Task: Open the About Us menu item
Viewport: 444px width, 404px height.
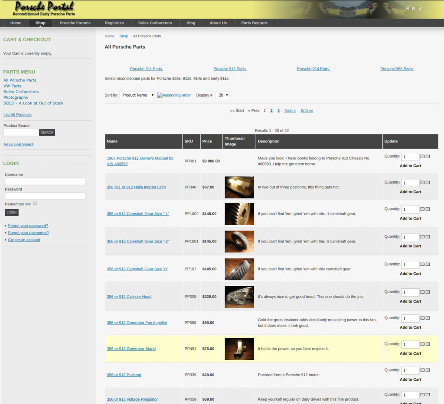Action: click(218, 23)
